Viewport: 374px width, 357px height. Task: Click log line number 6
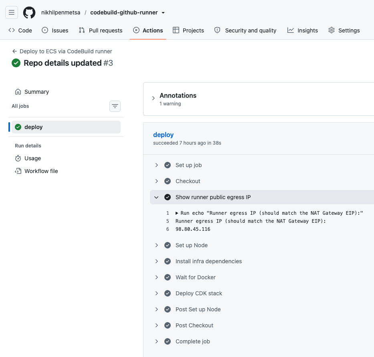point(168,229)
